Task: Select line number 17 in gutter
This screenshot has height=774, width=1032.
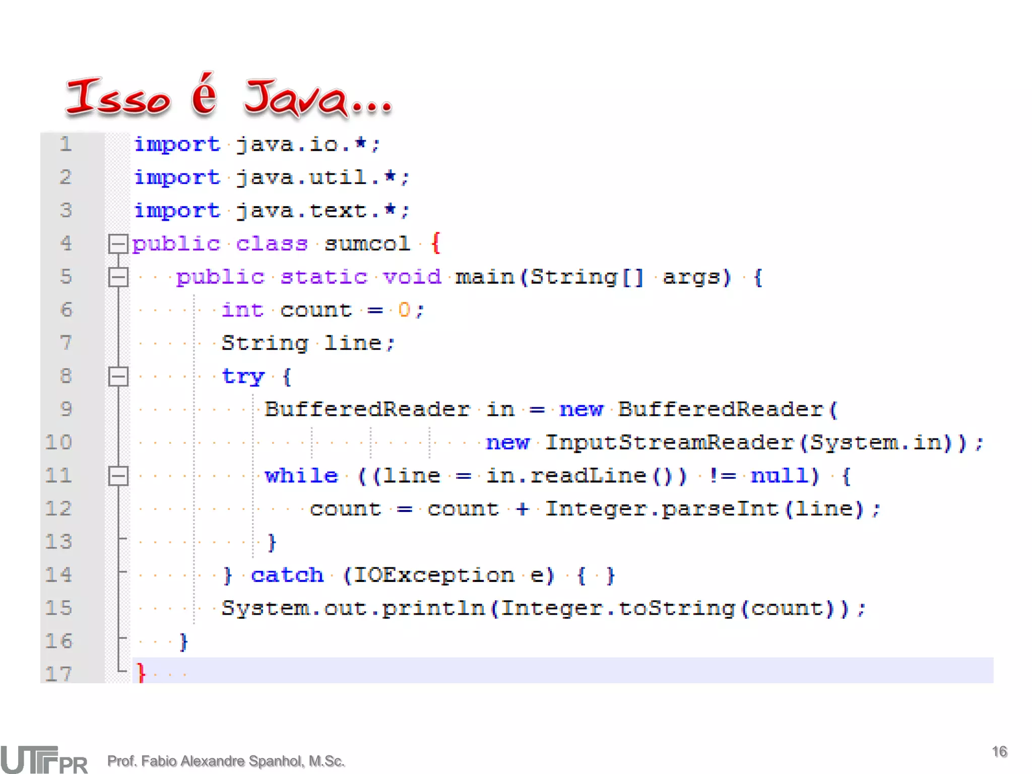Action: (59, 674)
